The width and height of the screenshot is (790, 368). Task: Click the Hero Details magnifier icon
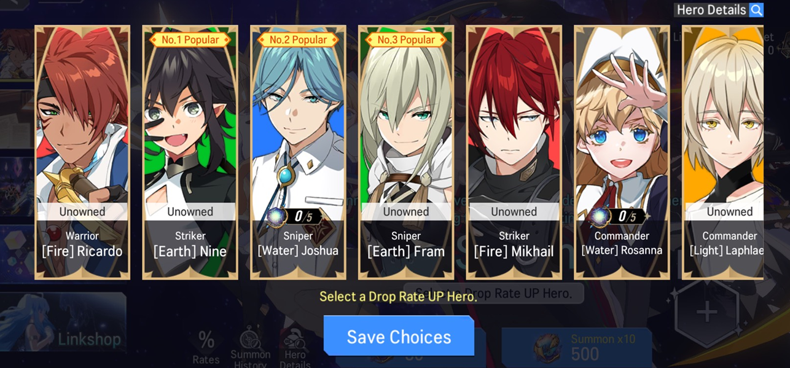pos(756,10)
